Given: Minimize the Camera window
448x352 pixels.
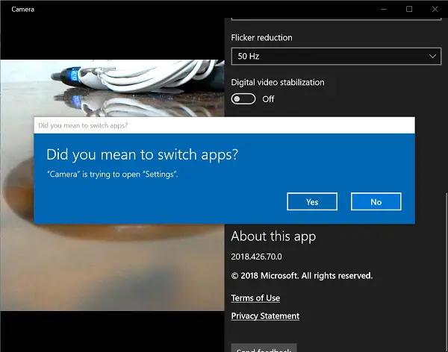Looking at the screenshot, I should tap(384, 9).
